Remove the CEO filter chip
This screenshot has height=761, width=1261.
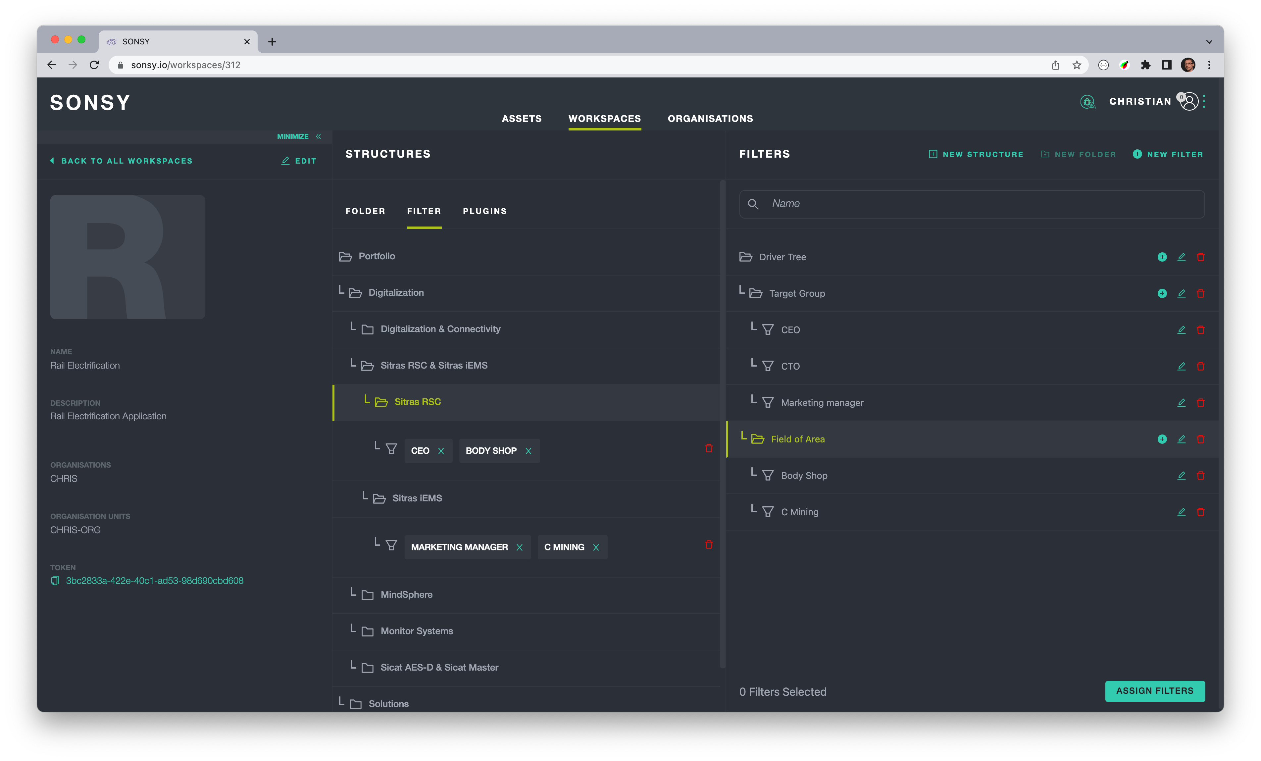(x=441, y=451)
